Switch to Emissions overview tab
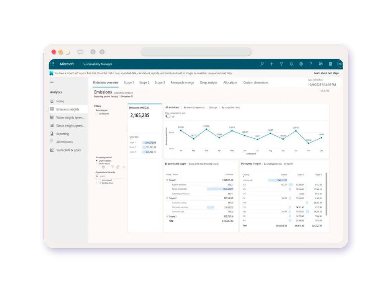This screenshot has height=287, width=392. coord(106,82)
